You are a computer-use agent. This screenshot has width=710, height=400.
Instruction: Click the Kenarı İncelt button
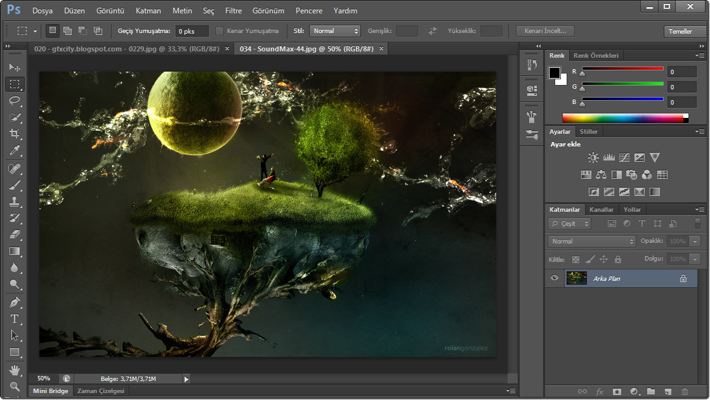pyautogui.click(x=545, y=30)
